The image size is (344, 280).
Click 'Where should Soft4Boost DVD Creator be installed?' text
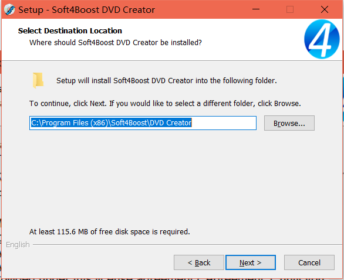click(116, 43)
